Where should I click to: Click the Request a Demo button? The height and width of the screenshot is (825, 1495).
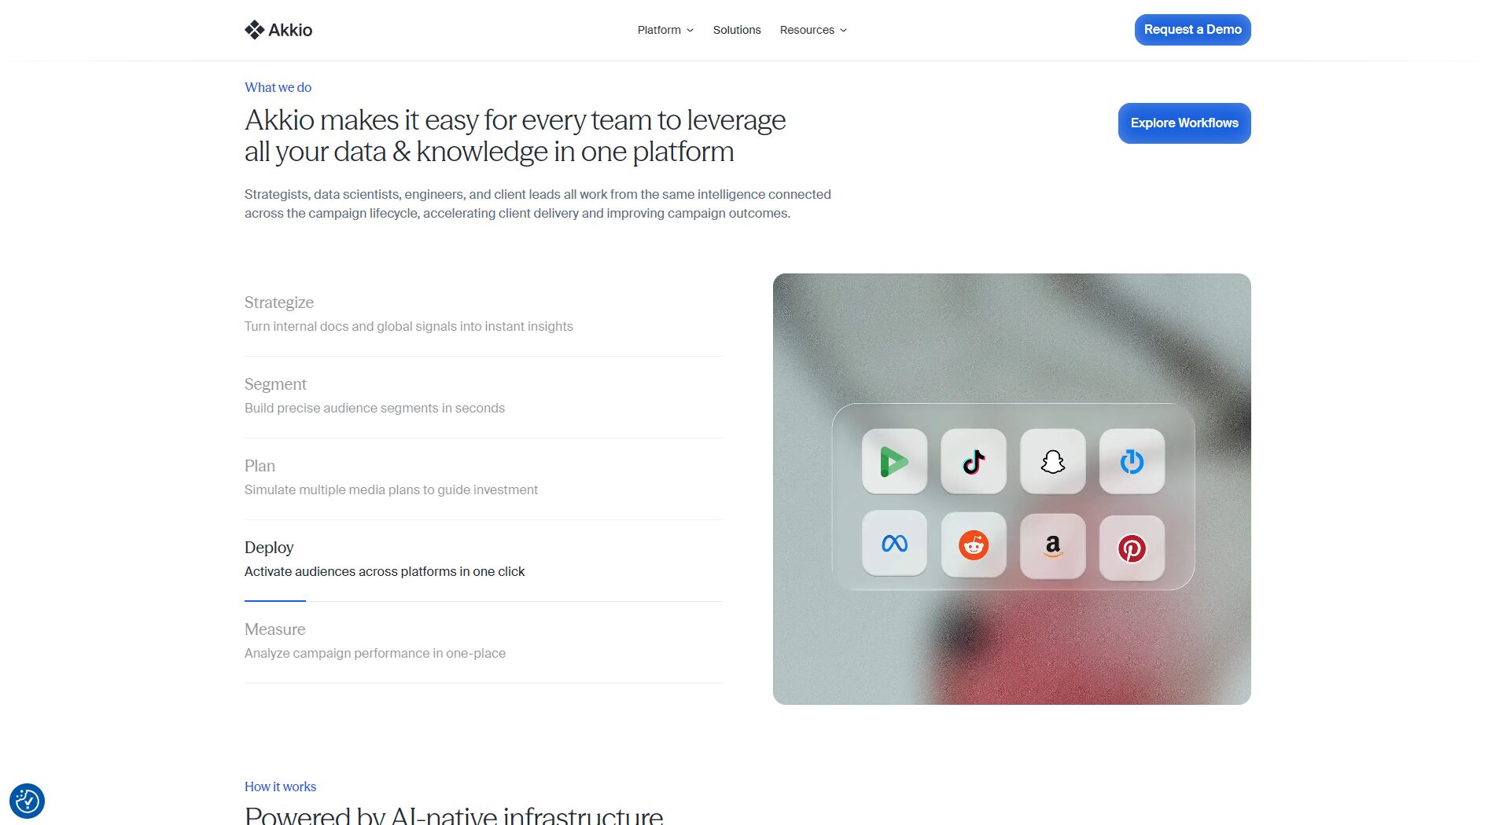[1192, 30]
